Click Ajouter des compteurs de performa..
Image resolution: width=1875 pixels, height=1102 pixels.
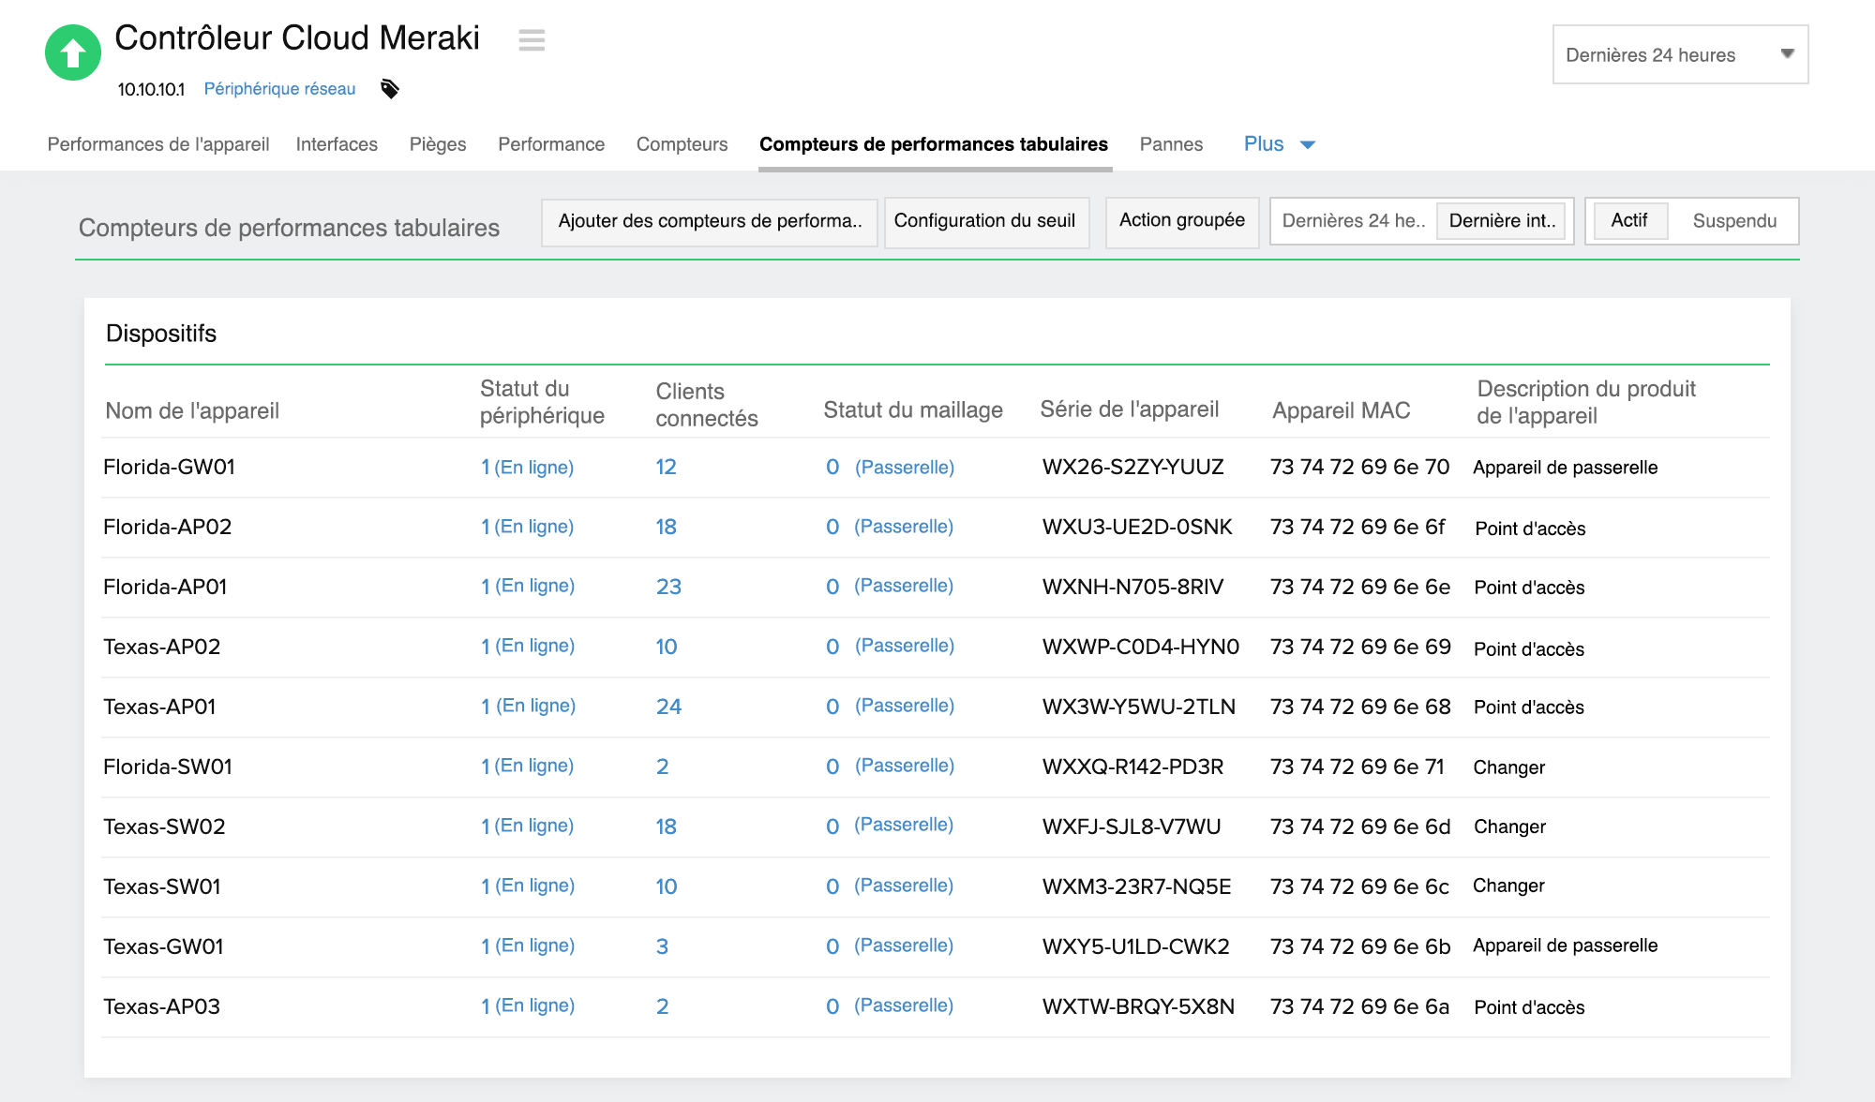710,222
